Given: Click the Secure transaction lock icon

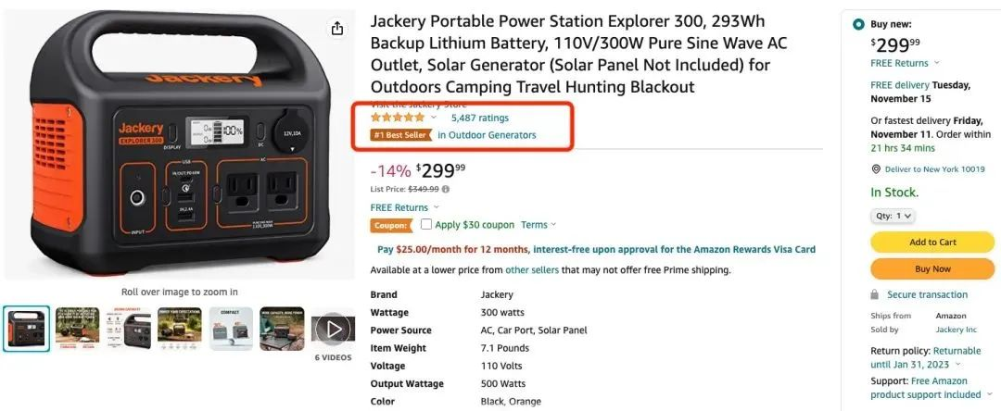Looking at the screenshot, I should coord(875,294).
